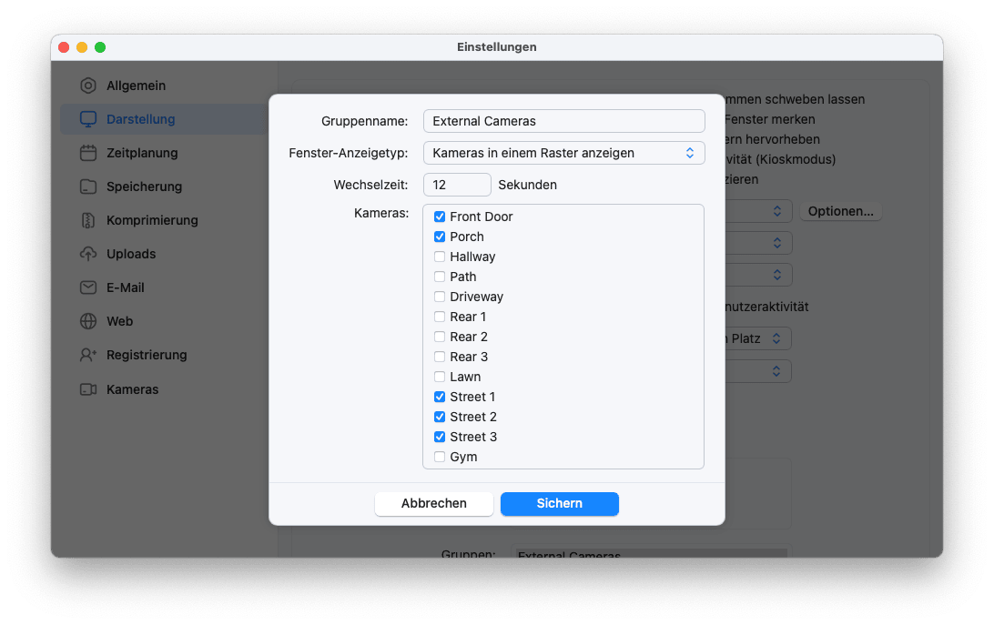Enable the Hallway camera checkbox
994x625 pixels.
tap(439, 257)
